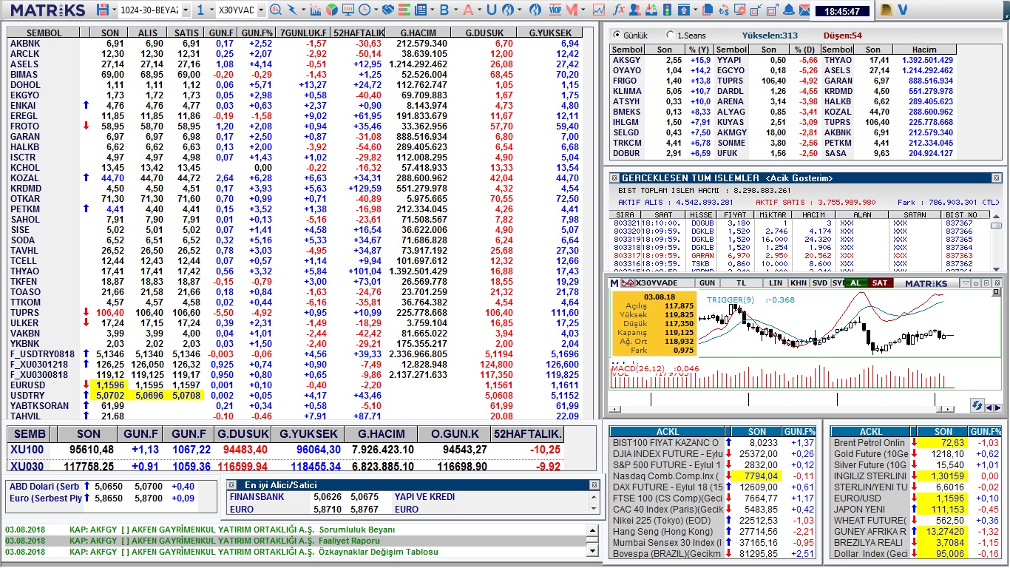Click the red SAT sell button
Viewport: 1010px width, 568px height.
coord(880,283)
